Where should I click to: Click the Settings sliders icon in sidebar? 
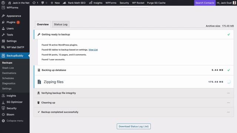(3, 41)
